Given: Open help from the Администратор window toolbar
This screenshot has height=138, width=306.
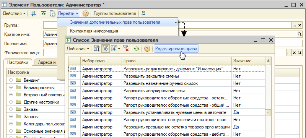Looking at the screenshot, I should [86, 13].
